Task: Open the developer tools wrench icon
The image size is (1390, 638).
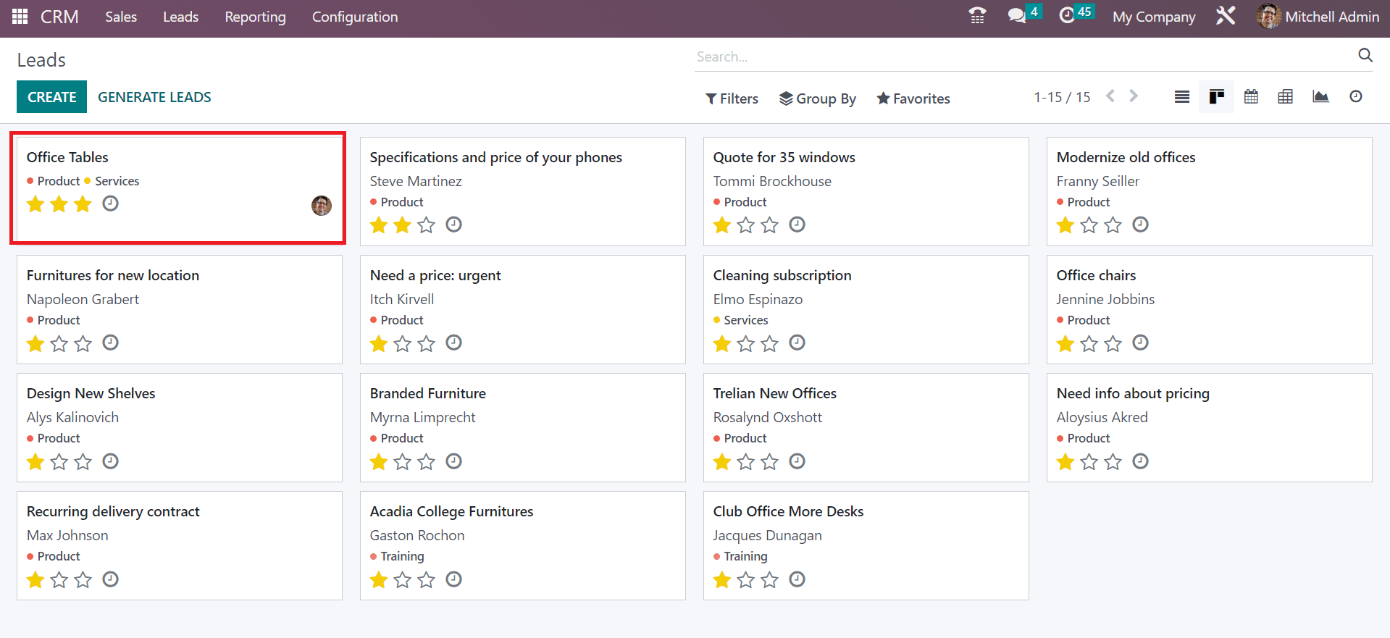Action: tap(1226, 16)
